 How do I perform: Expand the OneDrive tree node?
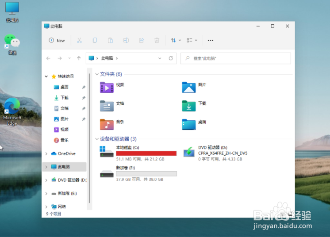[46, 154]
